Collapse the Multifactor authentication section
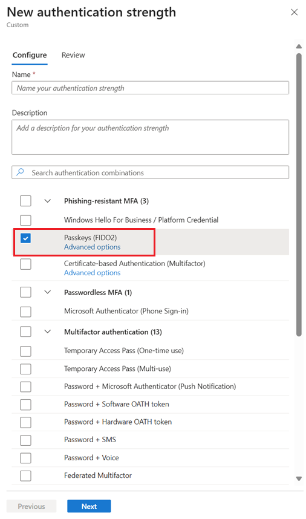Screen dimensions: 306x519 pos(48,331)
